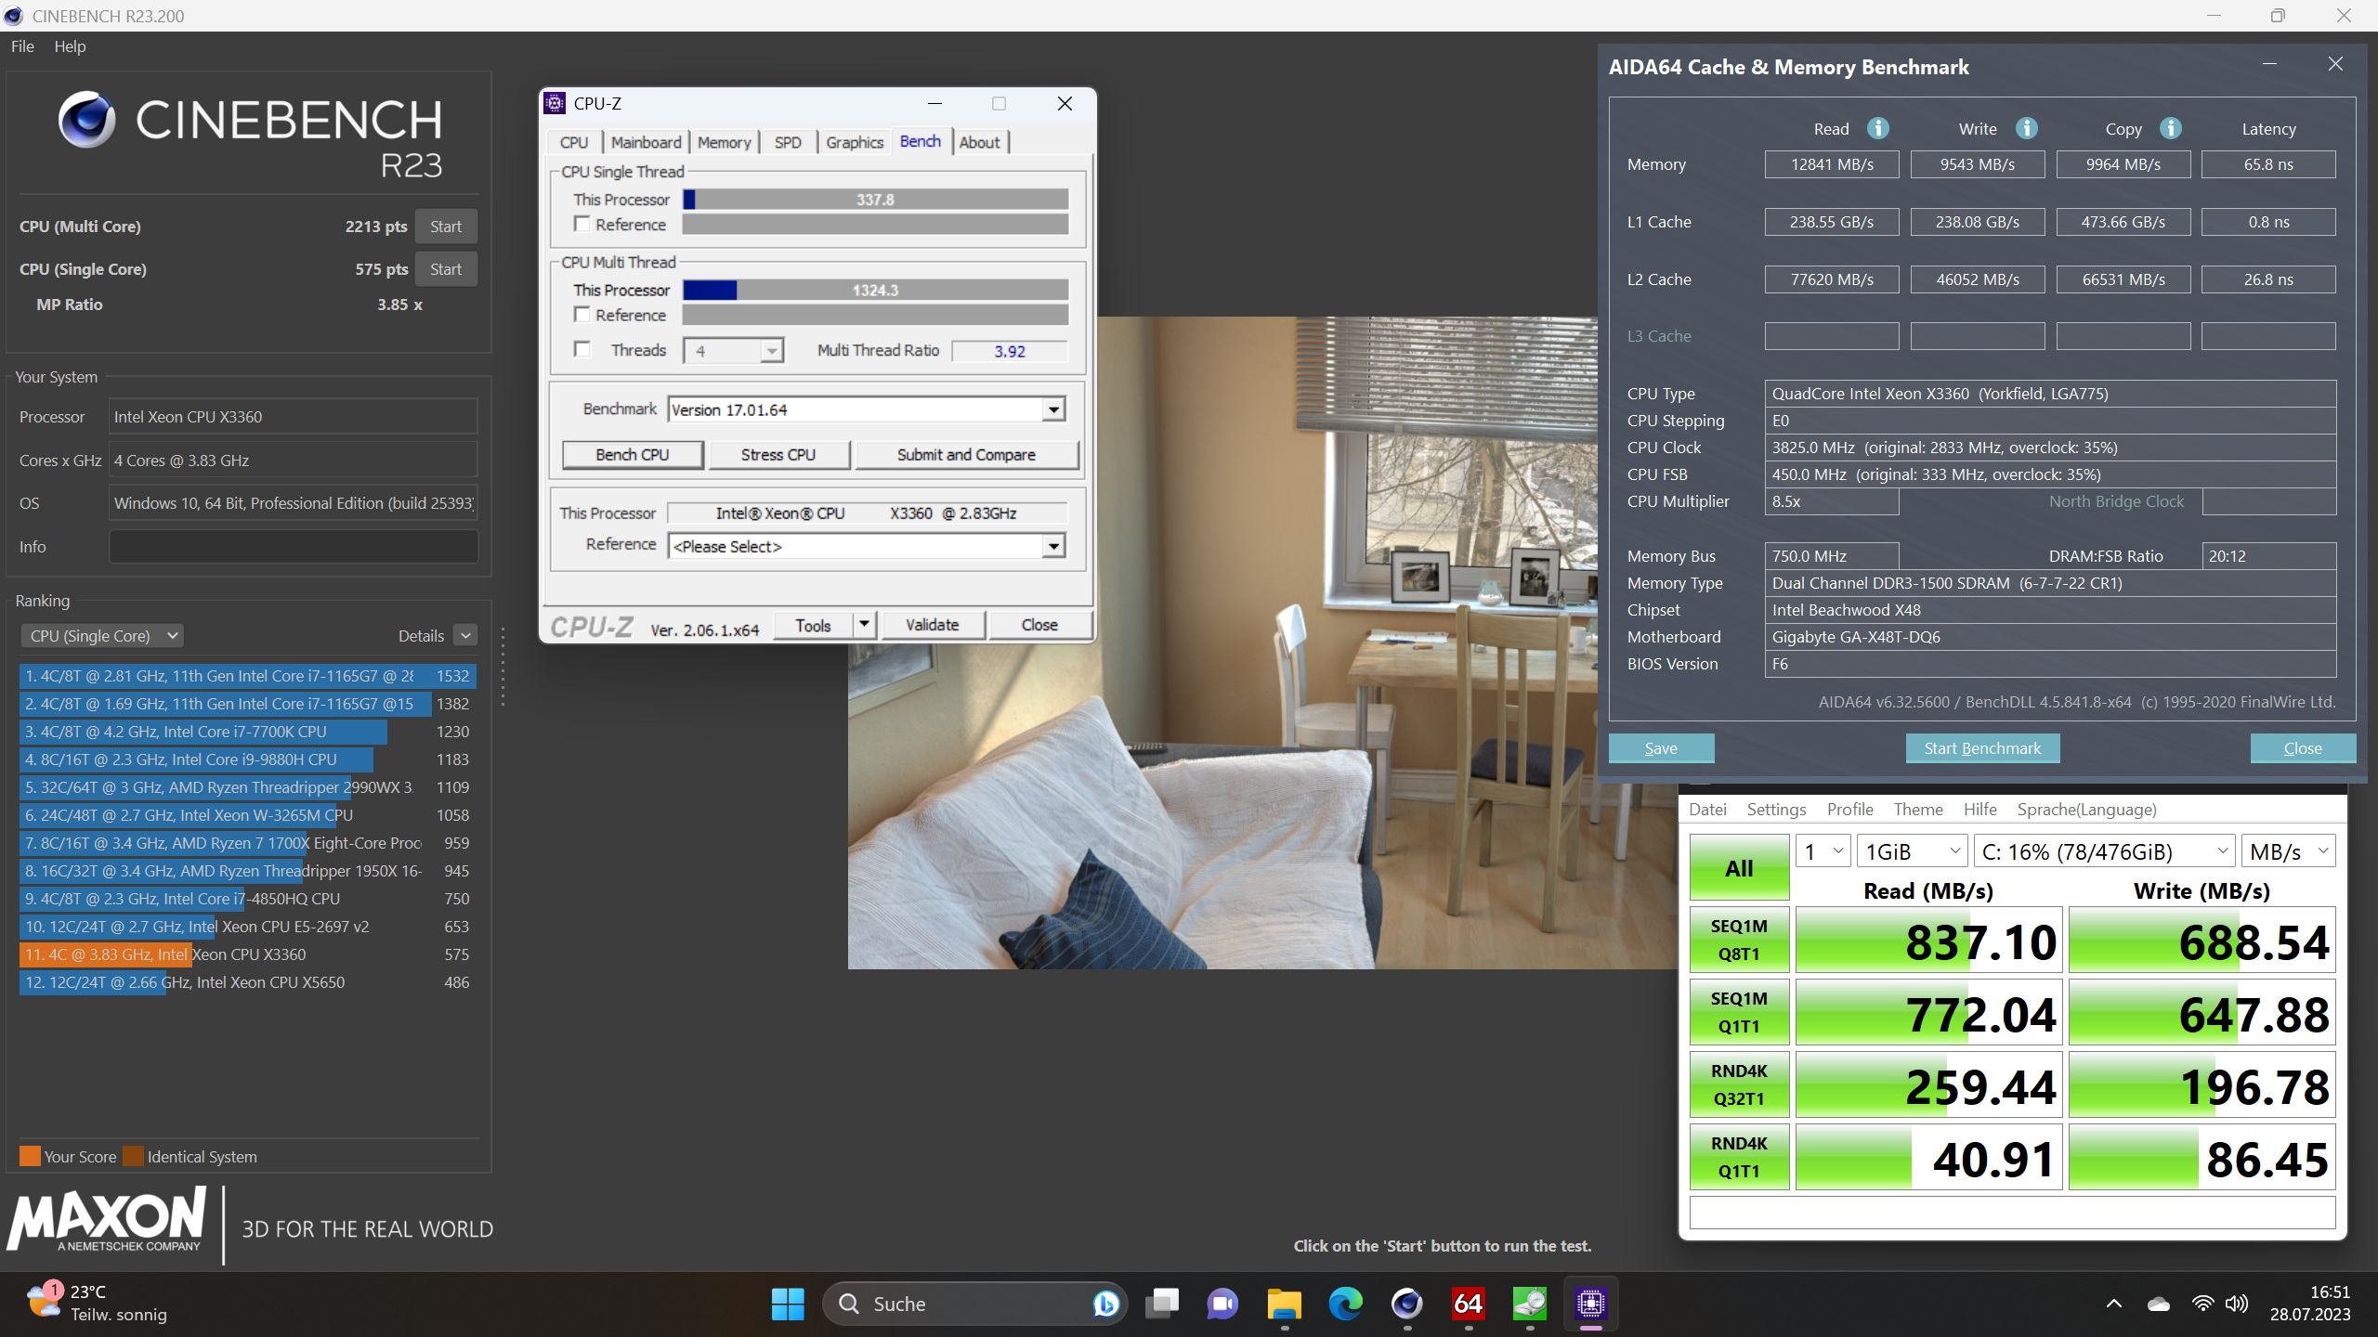Switch to CPU-Z via taskbar icon
The width and height of the screenshot is (2378, 1337).
point(1590,1304)
